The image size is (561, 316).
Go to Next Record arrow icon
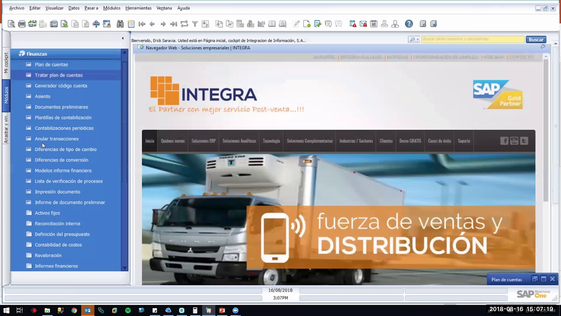pyautogui.click(x=163, y=24)
